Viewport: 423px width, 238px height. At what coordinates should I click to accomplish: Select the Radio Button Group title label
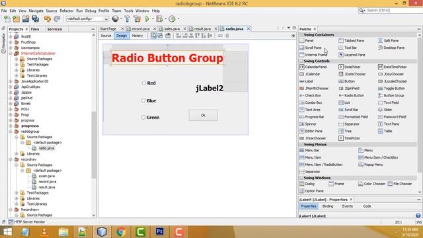[167, 58]
